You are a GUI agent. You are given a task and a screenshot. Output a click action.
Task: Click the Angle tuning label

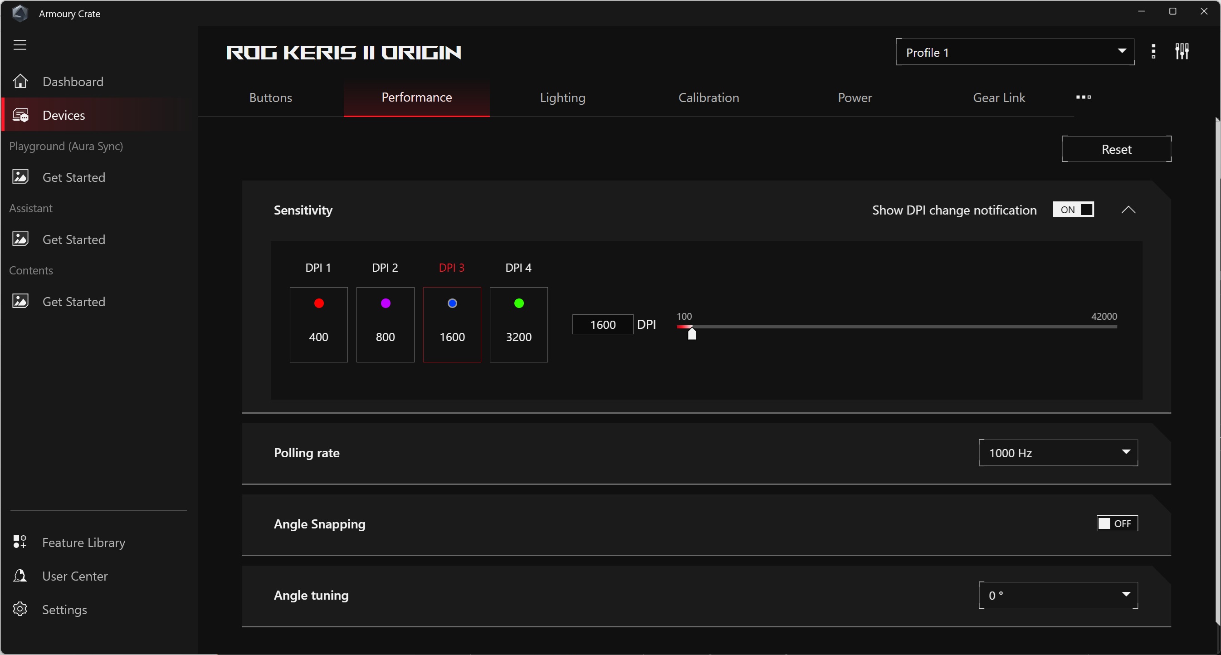click(311, 595)
